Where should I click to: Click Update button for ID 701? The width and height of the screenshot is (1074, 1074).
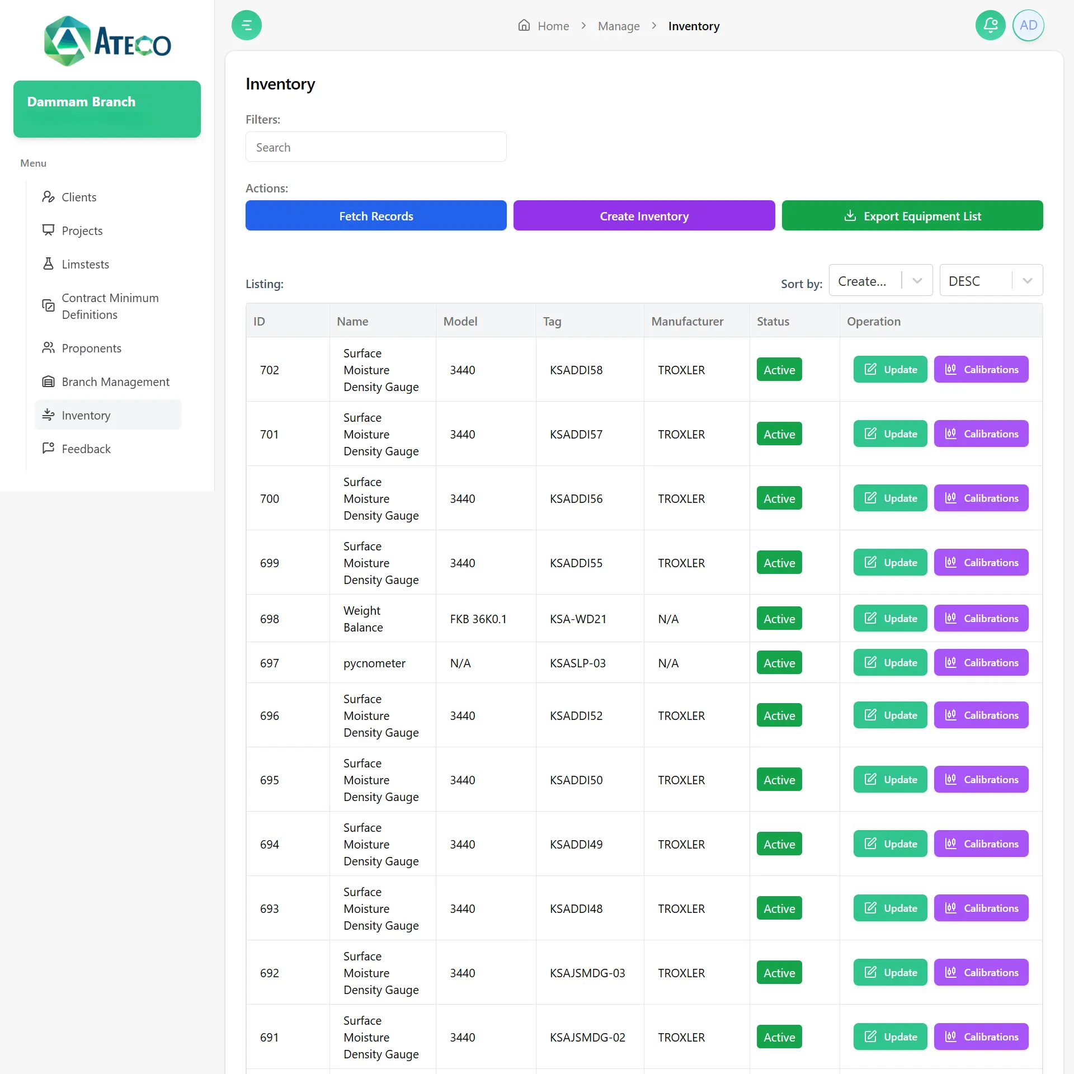[890, 434]
